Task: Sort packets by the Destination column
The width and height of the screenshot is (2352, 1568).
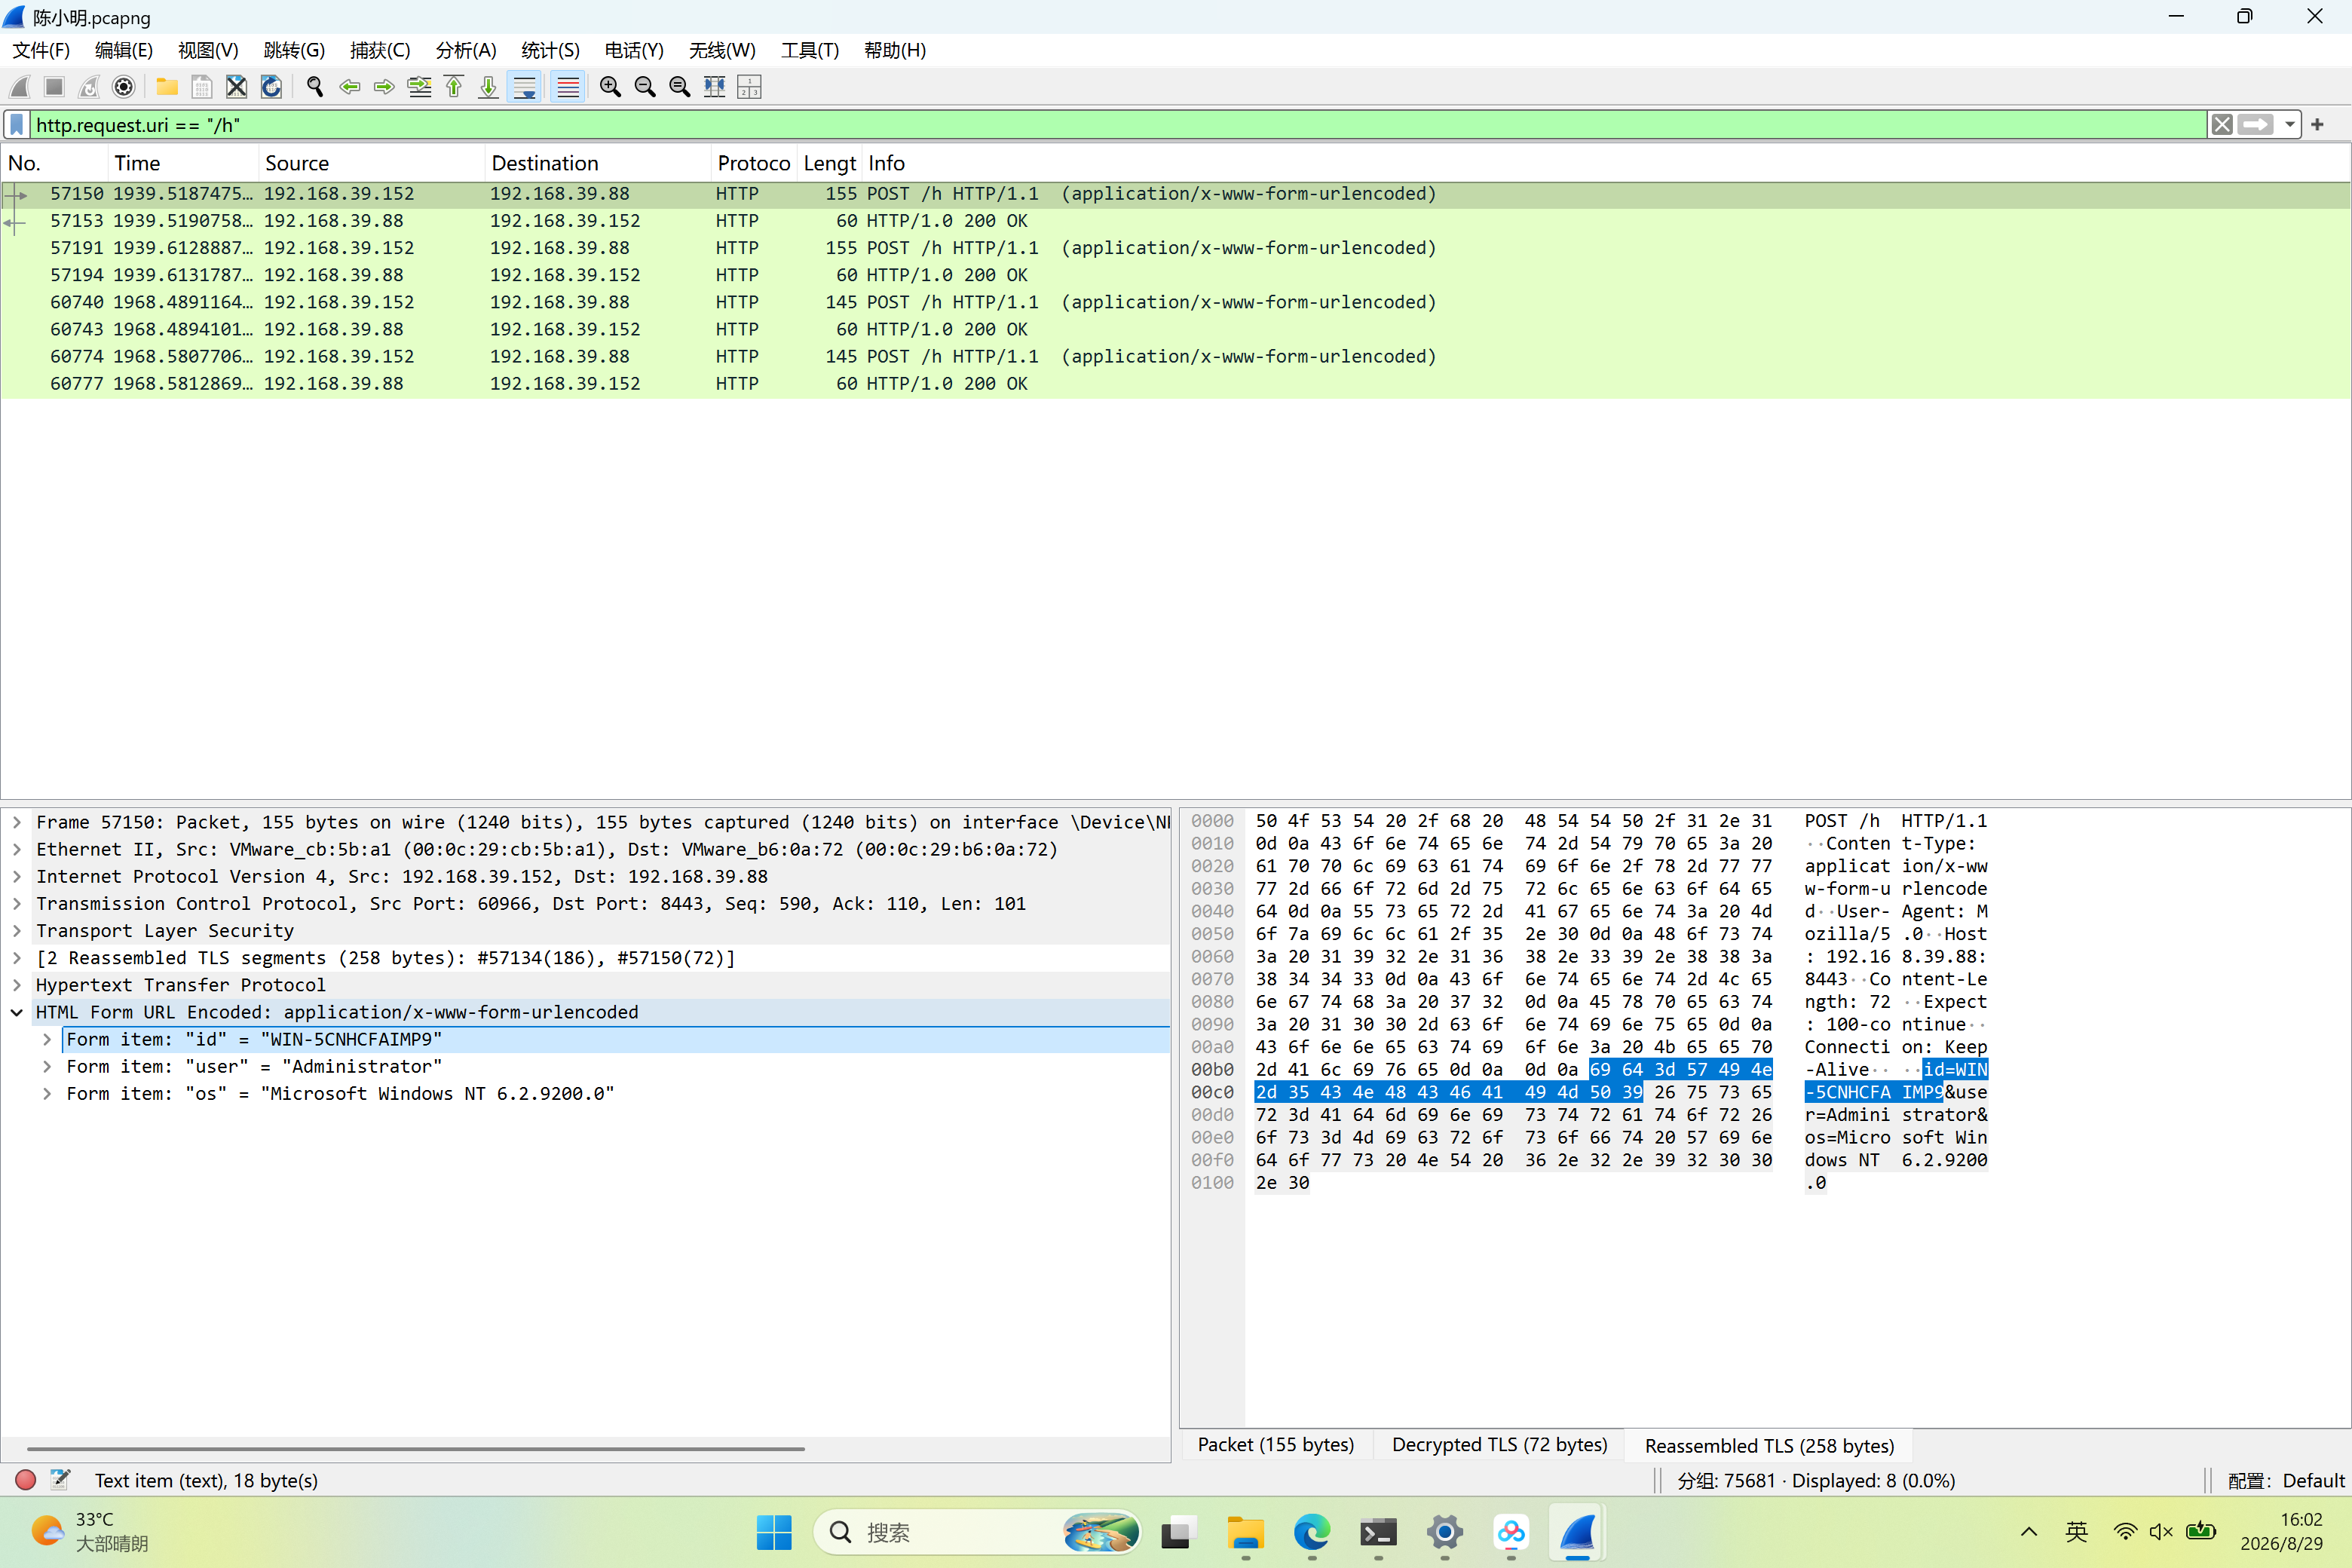Action: tap(597, 163)
